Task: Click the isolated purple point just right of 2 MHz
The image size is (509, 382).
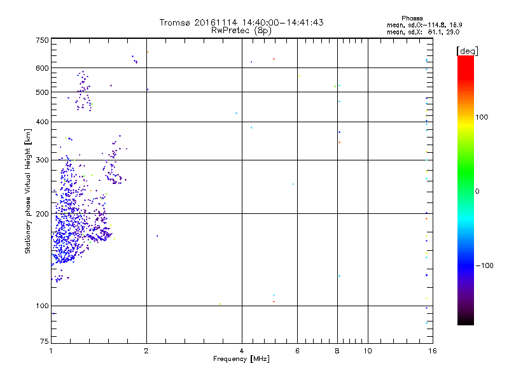Action: pyautogui.click(x=157, y=236)
